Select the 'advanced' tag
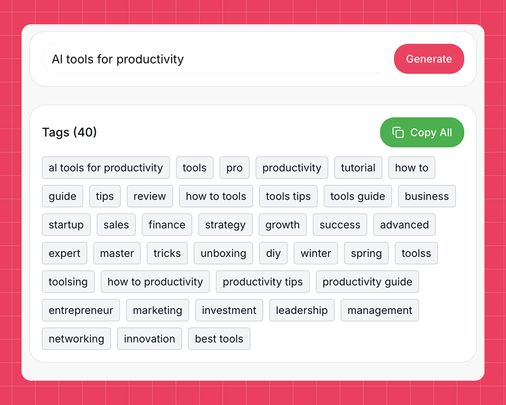Image resolution: width=506 pixels, height=405 pixels. pyautogui.click(x=404, y=225)
